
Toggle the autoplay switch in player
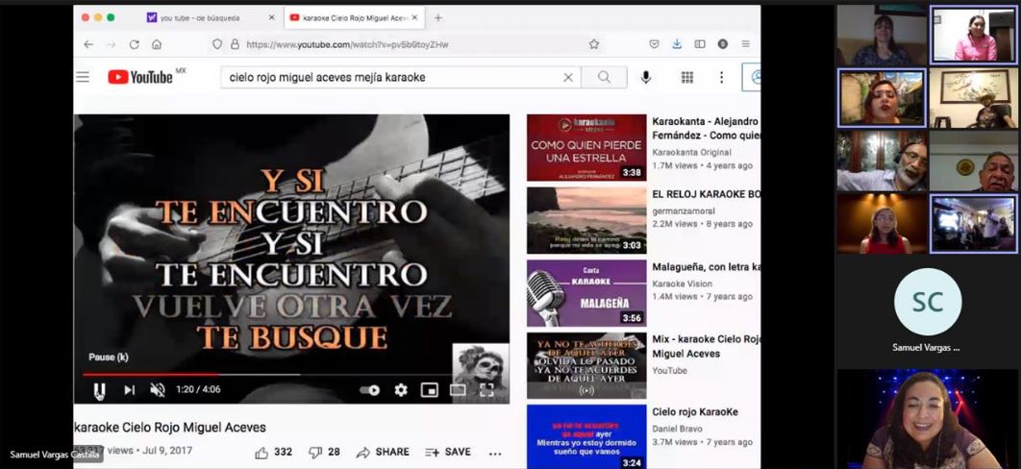point(370,390)
